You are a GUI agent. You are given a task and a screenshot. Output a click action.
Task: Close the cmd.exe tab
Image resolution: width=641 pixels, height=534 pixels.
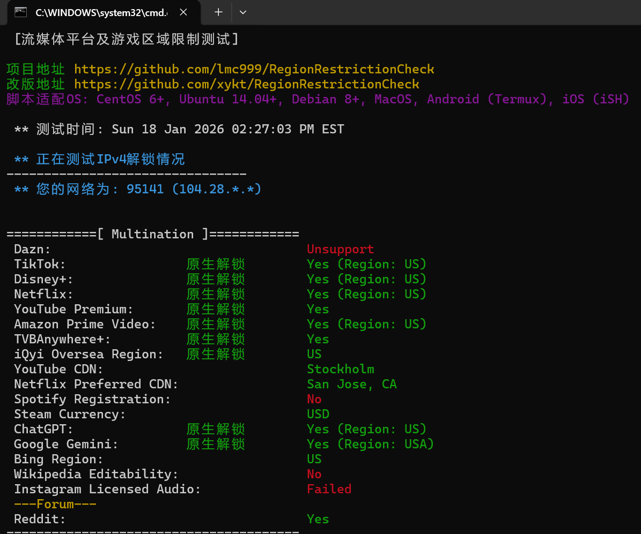tap(183, 12)
